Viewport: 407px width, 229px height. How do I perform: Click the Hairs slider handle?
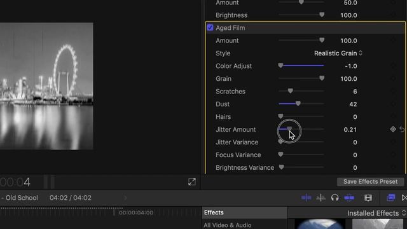tap(280, 116)
